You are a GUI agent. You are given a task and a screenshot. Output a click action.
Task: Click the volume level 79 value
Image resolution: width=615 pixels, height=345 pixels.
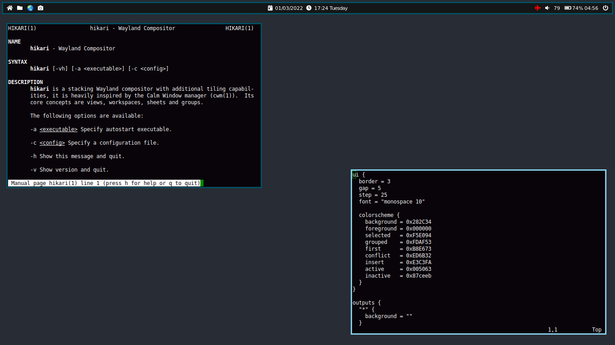click(557, 8)
